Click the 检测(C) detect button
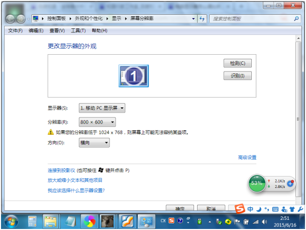Image resolution: width=306 pixels, height=230 pixels. pyautogui.click(x=238, y=63)
